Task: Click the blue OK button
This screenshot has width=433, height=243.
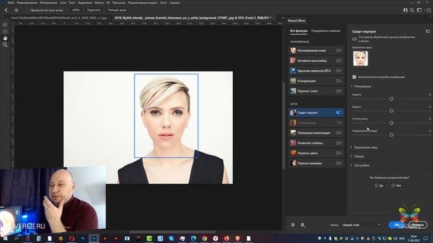Action: (x=397, y=225)
